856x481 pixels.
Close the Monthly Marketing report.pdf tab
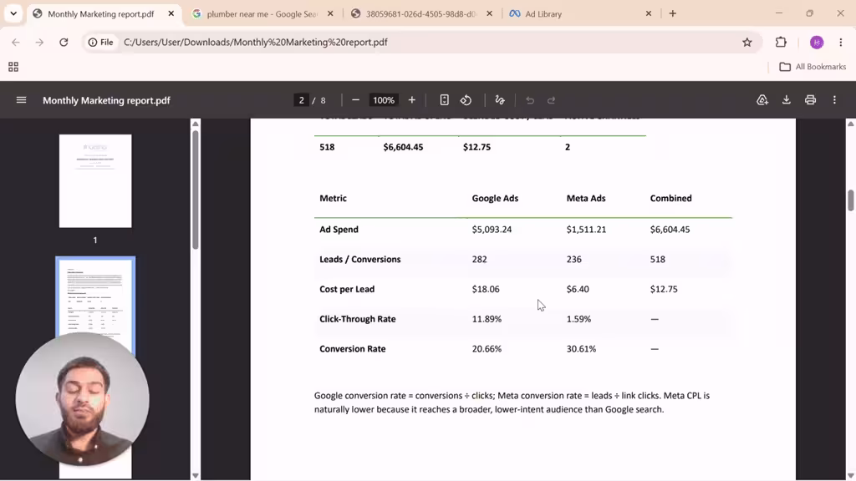point(171,13)
